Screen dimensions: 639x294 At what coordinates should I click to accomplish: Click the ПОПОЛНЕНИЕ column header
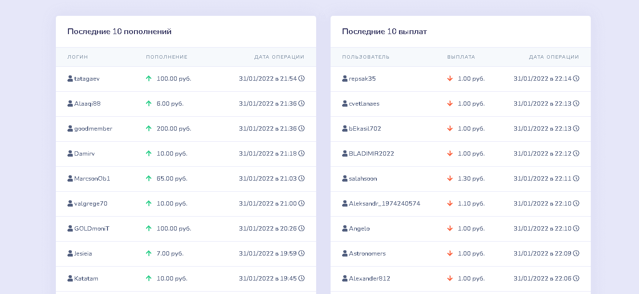[x=166, y=57]
